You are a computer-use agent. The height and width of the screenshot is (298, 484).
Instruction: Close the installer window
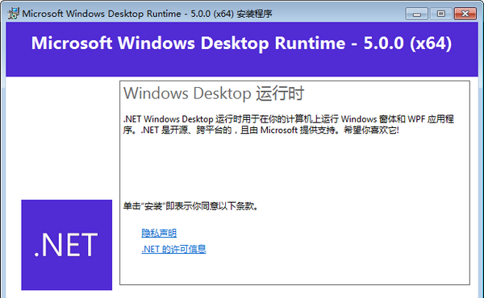point(465,14)
